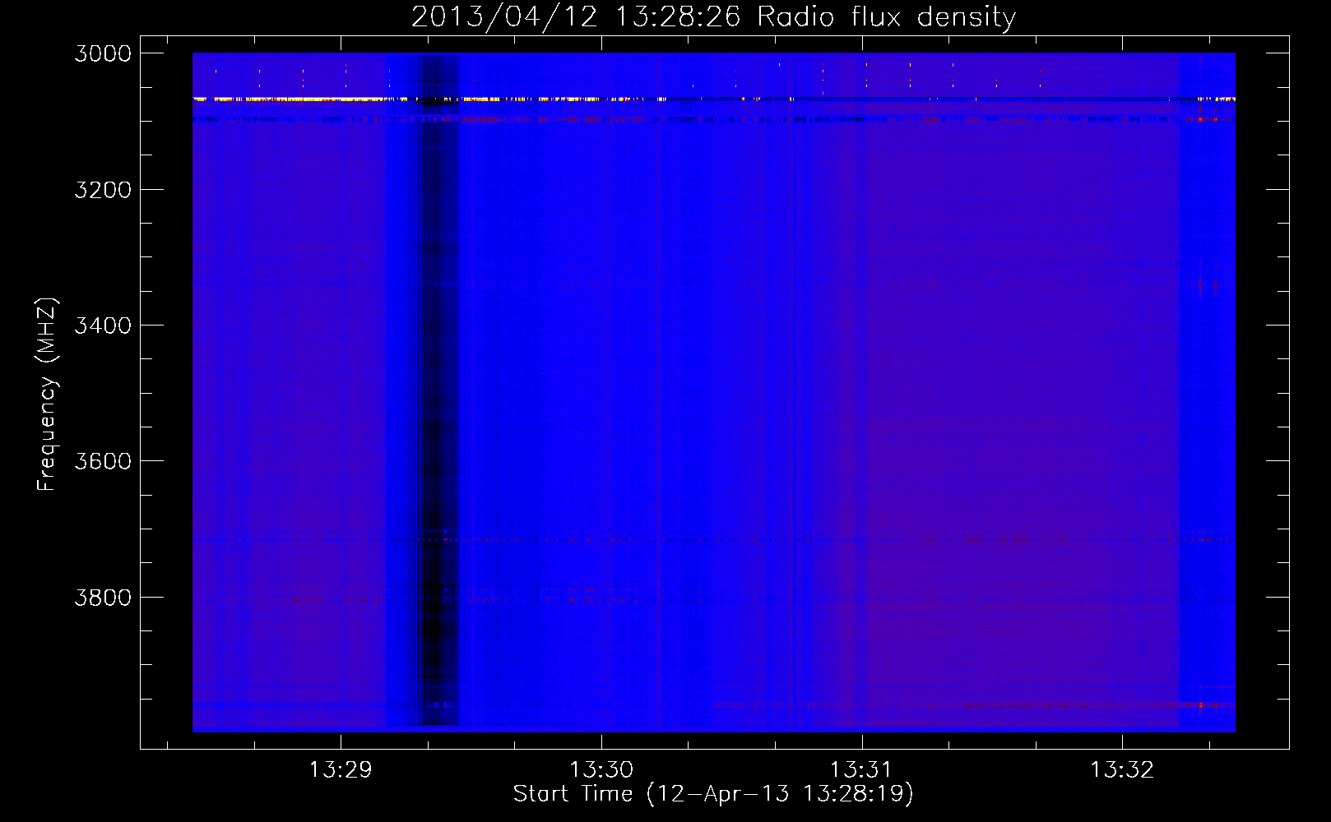Click the 'Frequency (MHZ)' axis label
This screenshot has height=822, width=1331.
pyautogui.click(x=47, y=394)
